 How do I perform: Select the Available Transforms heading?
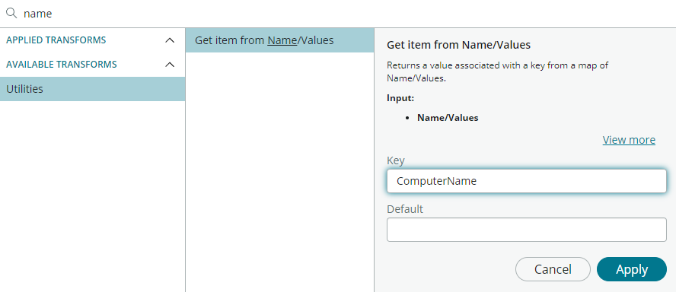[x=61, y=65]
